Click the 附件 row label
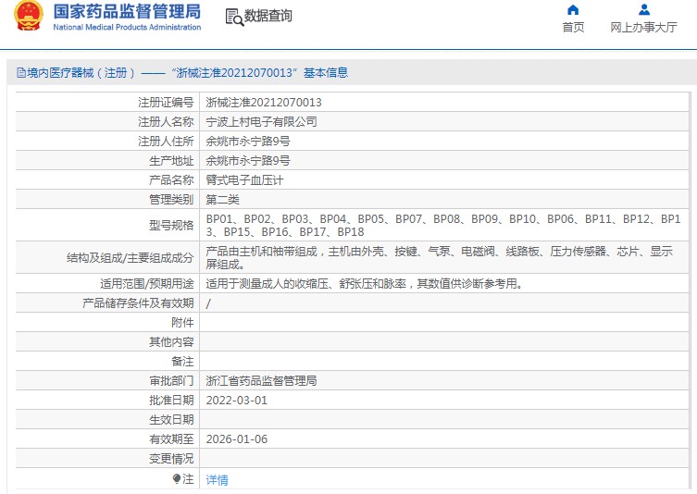 tap(182, 323)
